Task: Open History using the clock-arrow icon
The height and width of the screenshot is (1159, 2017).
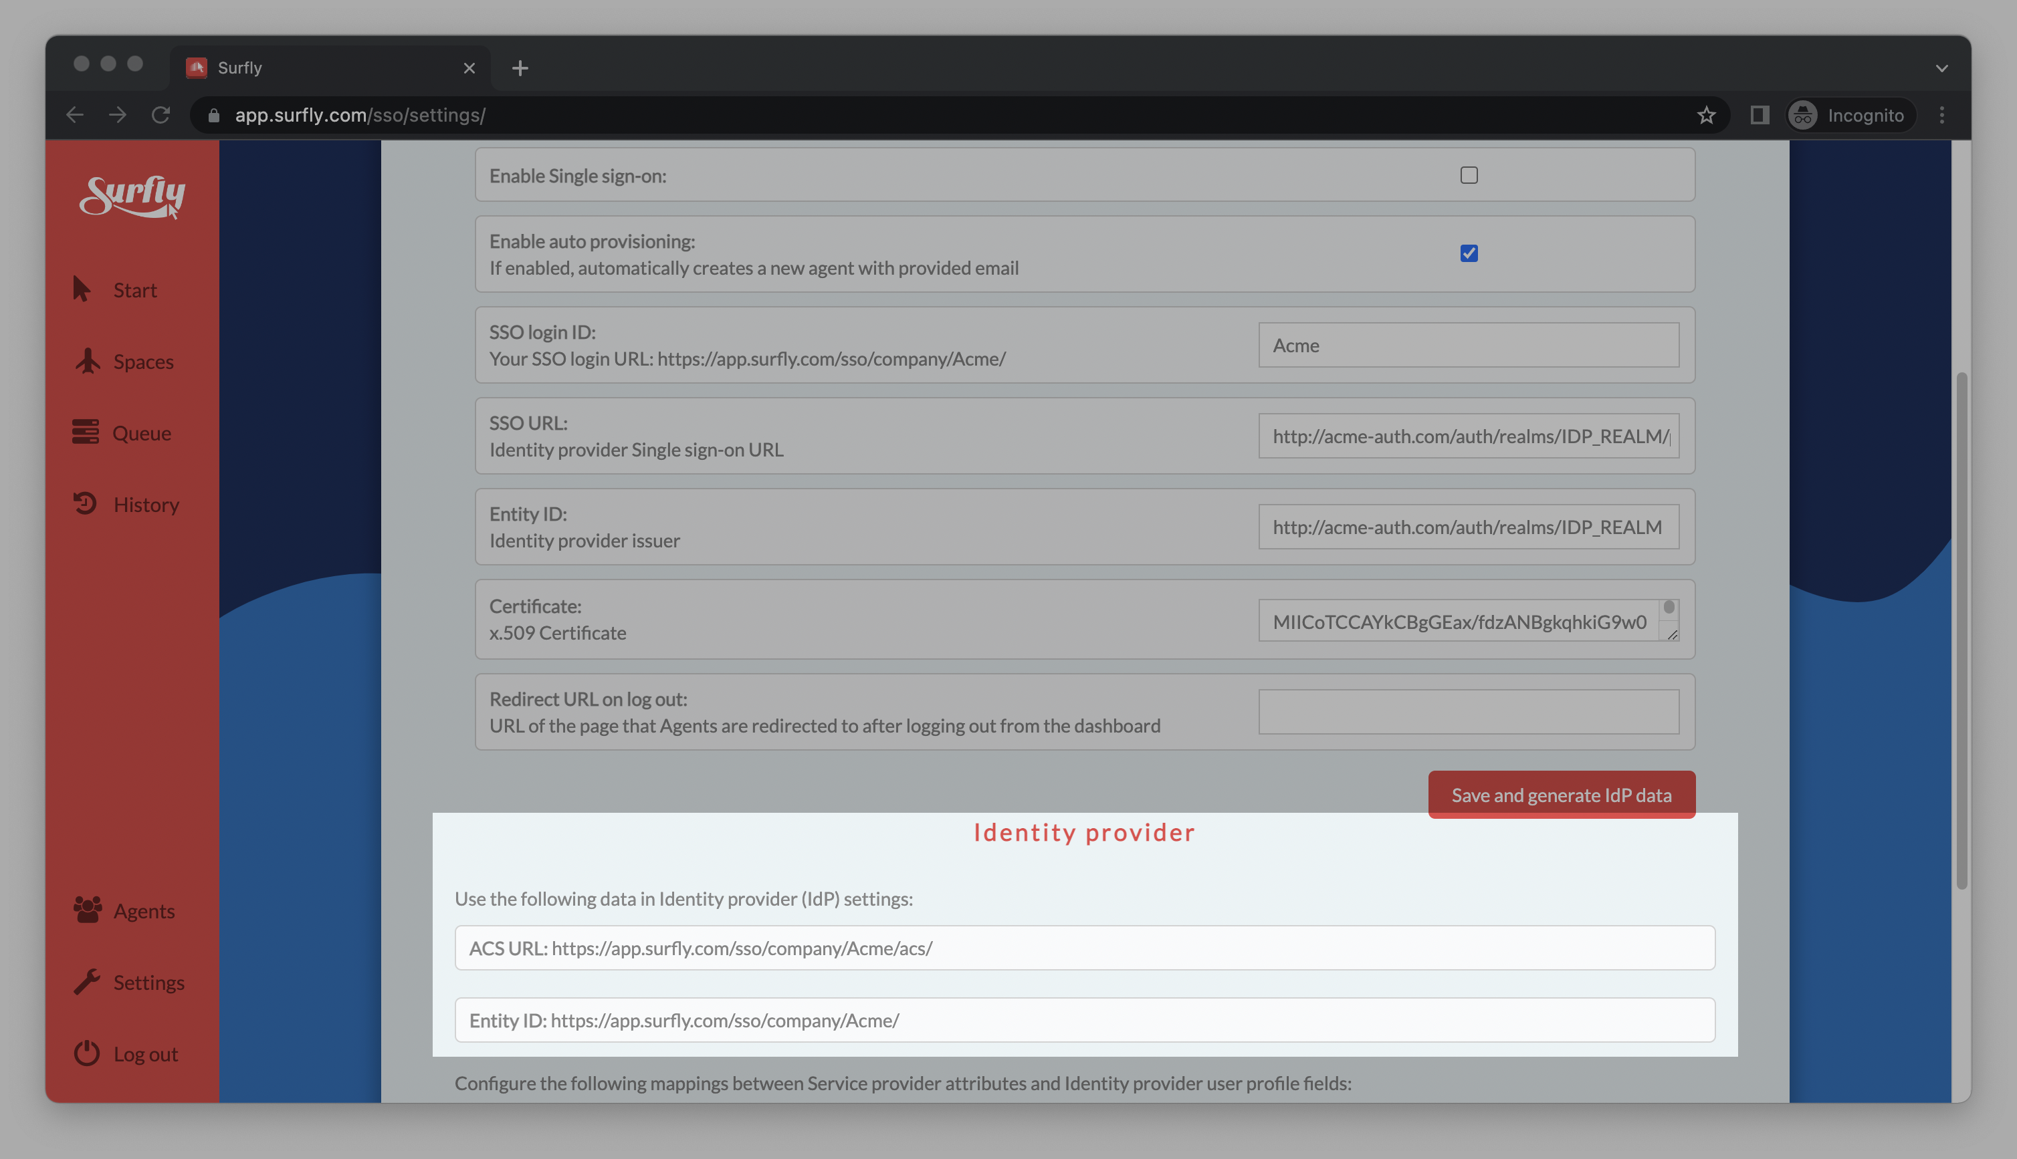Action: tap(85, 504)
